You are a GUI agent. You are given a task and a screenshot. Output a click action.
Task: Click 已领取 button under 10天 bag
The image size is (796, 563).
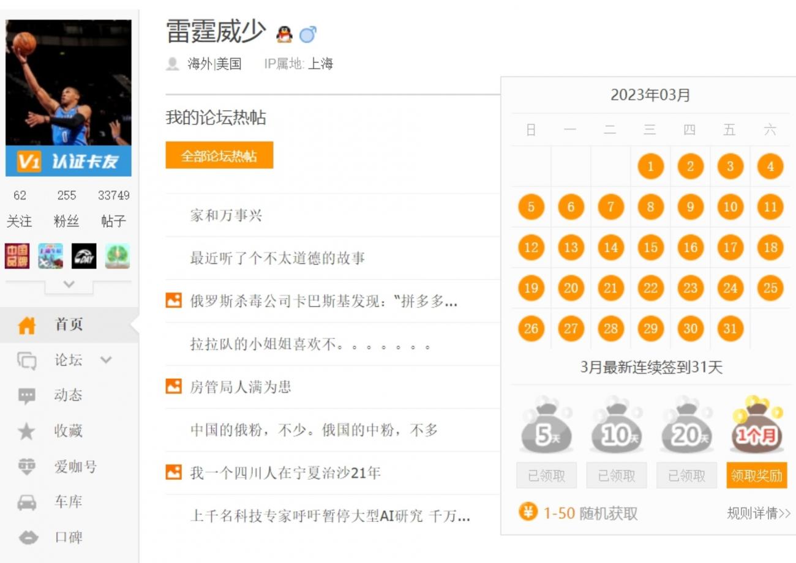[x=617, y=475]
